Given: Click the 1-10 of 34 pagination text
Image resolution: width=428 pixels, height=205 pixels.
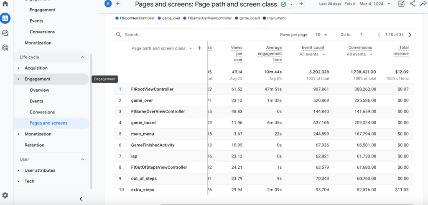Looking at the screenshot, I should (x=395, y=35).
